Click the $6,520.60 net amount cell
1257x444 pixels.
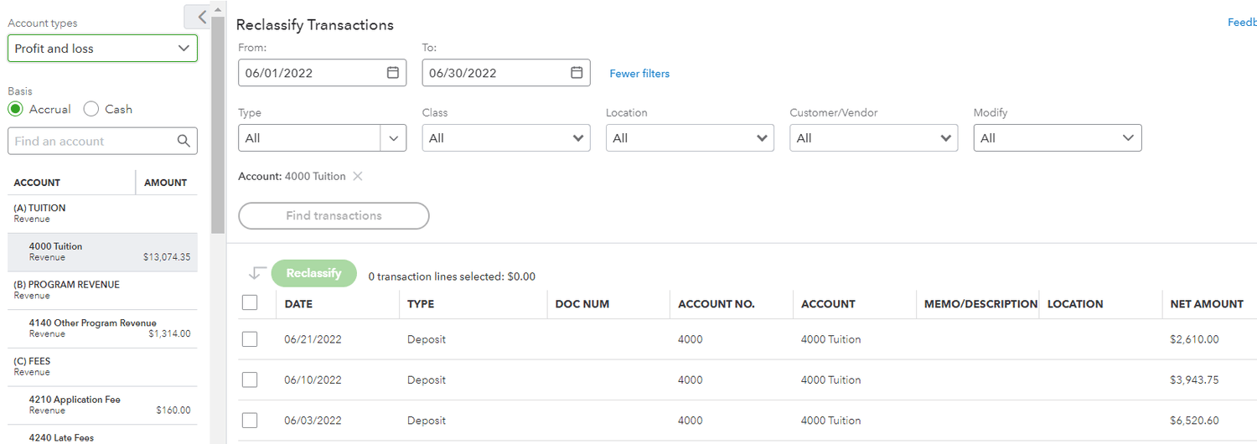[x=1194, y=420]
